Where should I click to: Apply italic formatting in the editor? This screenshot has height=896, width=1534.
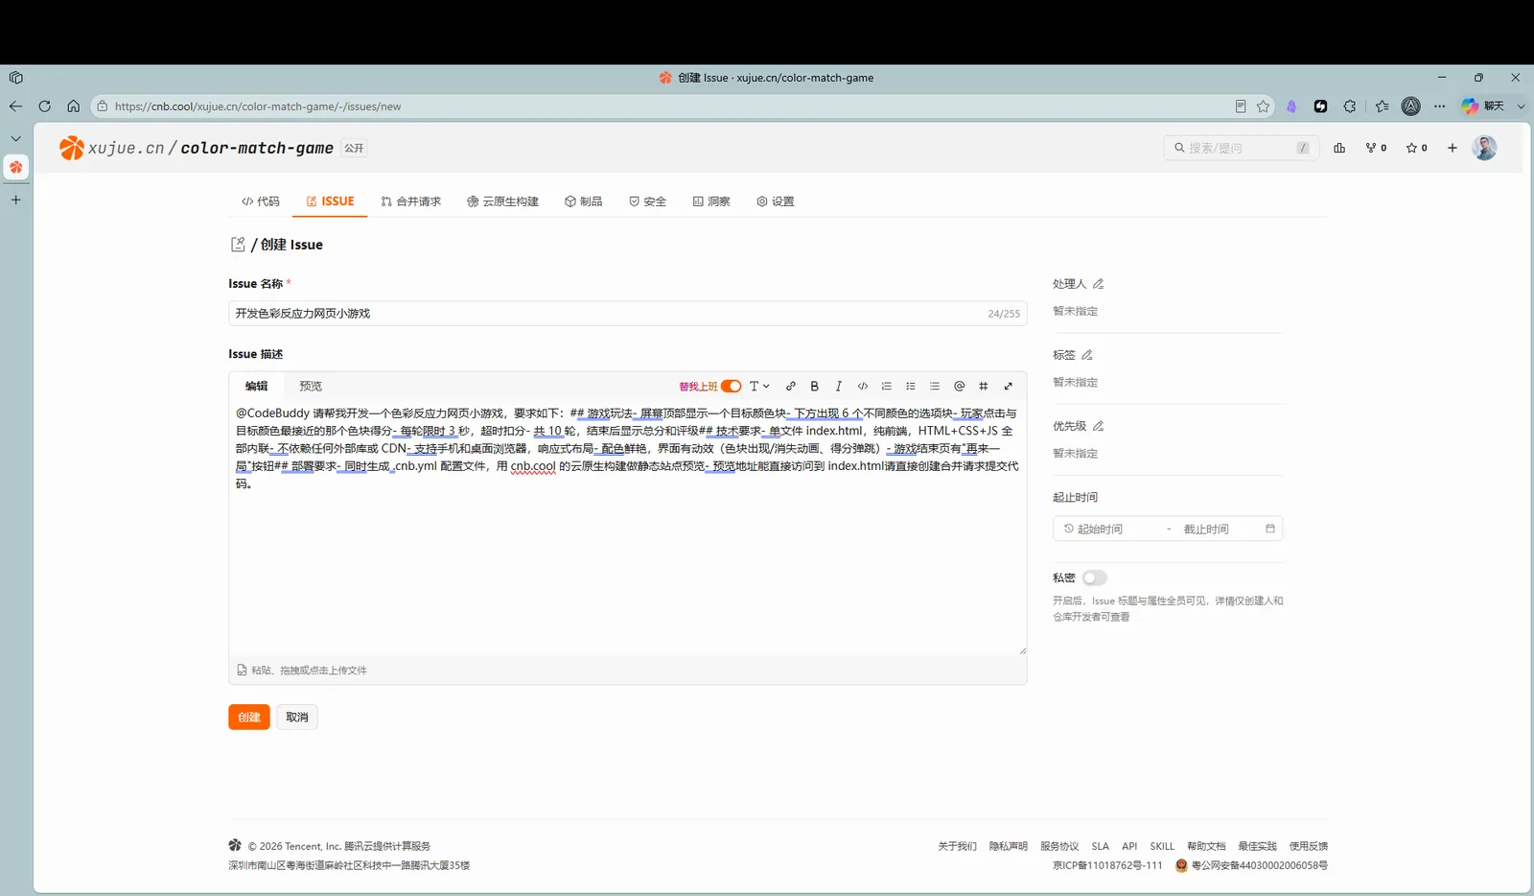click(x=839, y=387)
